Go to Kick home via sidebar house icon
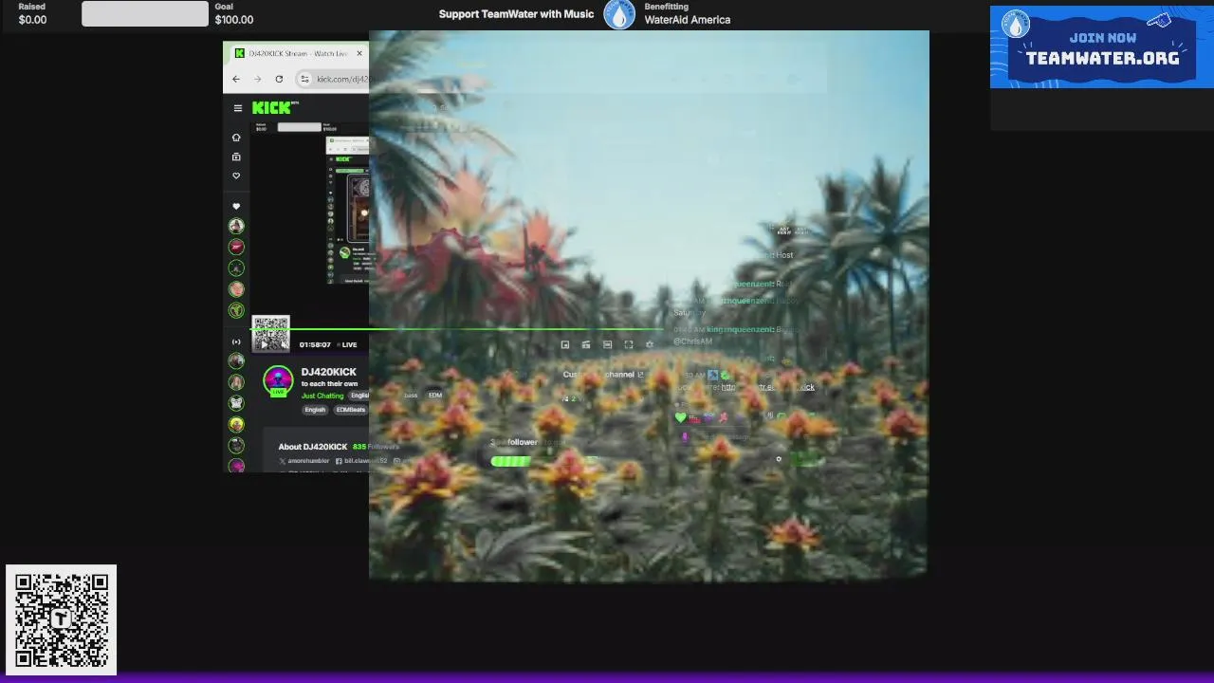The image size is (1214, 683). (x=236, y=138)
